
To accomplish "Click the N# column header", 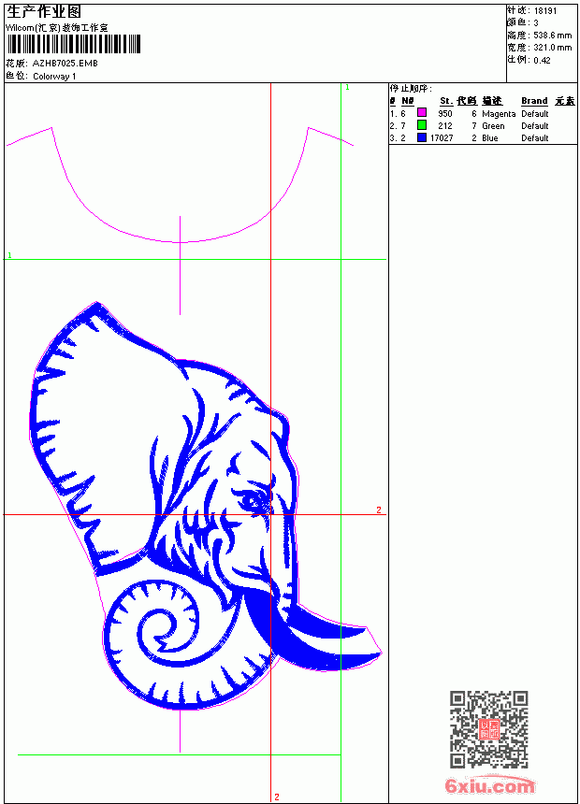I will click(x=408, y=101).
